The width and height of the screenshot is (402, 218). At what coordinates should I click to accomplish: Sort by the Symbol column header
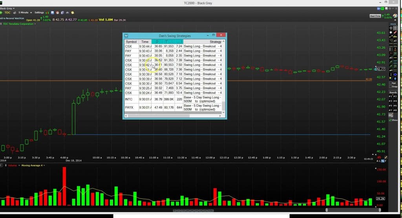[131, 42]
